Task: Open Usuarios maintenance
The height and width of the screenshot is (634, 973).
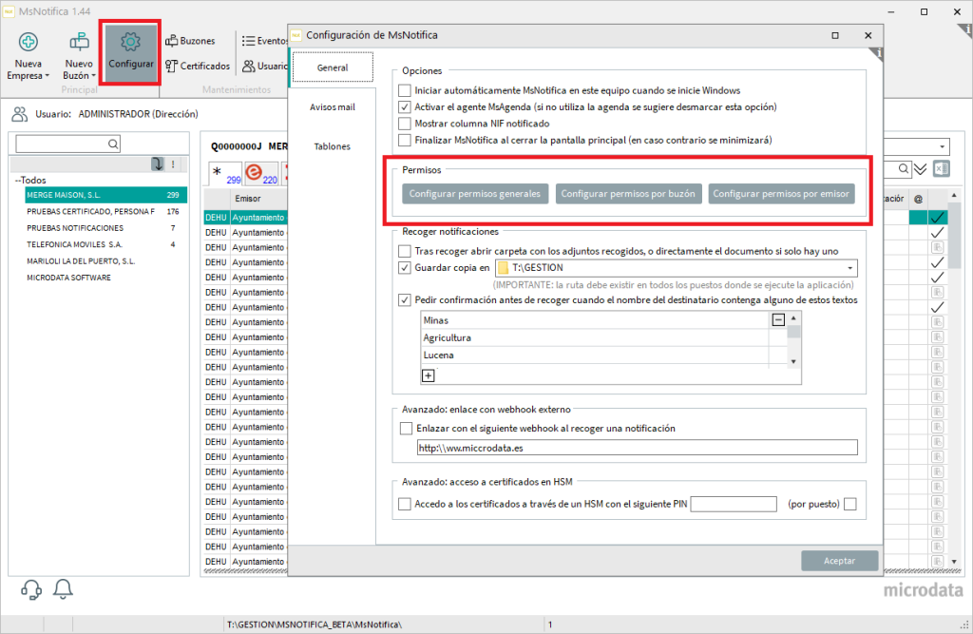Action: [x=265, y=66]
